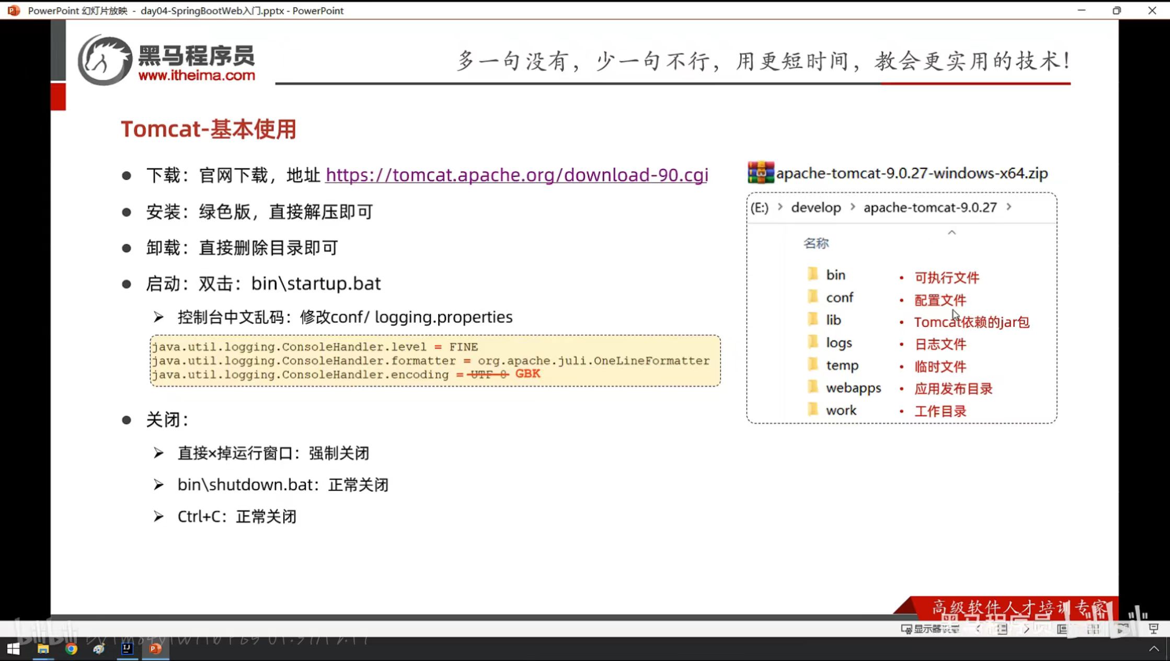Click the develop breadcrumb folder
Image resolution: width=1170 pixels, height=661 pixels.
click(816, 208)
